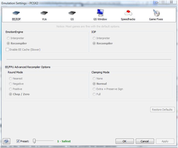Open the Speedhacks pills icon
Image resolution: width=178 pixels, height=148 pixels.
pyautogui.click(x=128, y=15)
